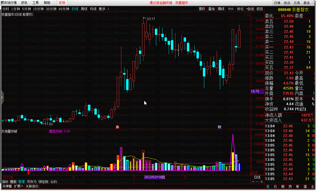Switch to the 发现 tab
This screenshot has width=317, height=191.
coord(62,3)
